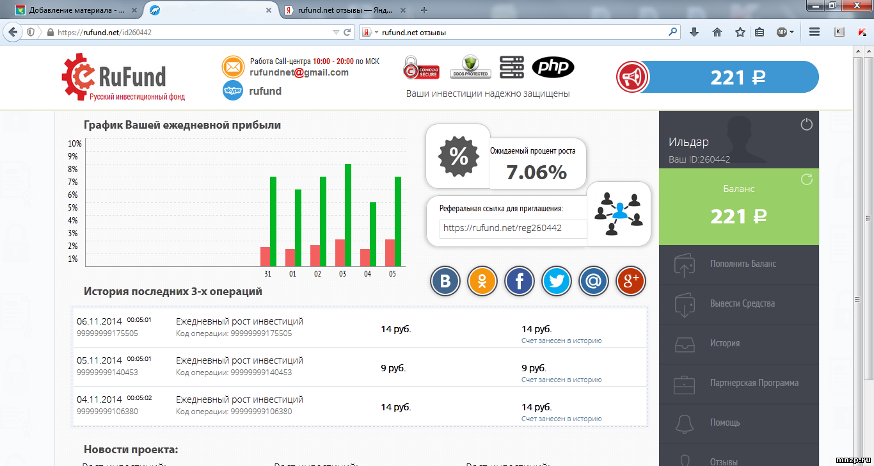Open a new browser tab with plus
Viewport: 874px width, 466px height.
point(424,10)
